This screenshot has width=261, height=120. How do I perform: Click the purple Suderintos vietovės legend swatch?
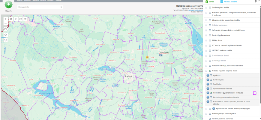tap(254, 93)
